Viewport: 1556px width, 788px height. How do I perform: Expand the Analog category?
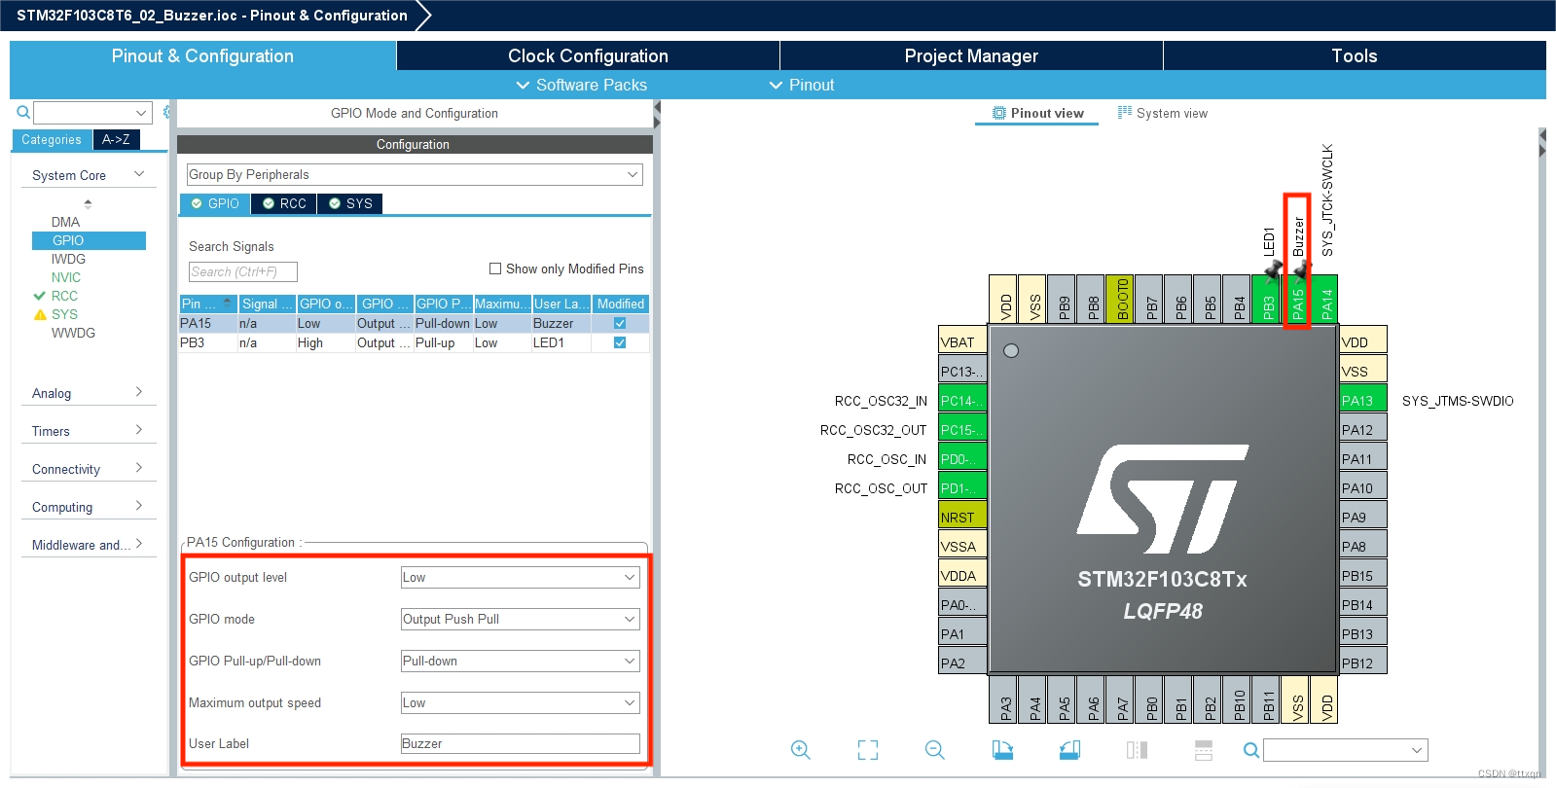click(x=88, y=393)
